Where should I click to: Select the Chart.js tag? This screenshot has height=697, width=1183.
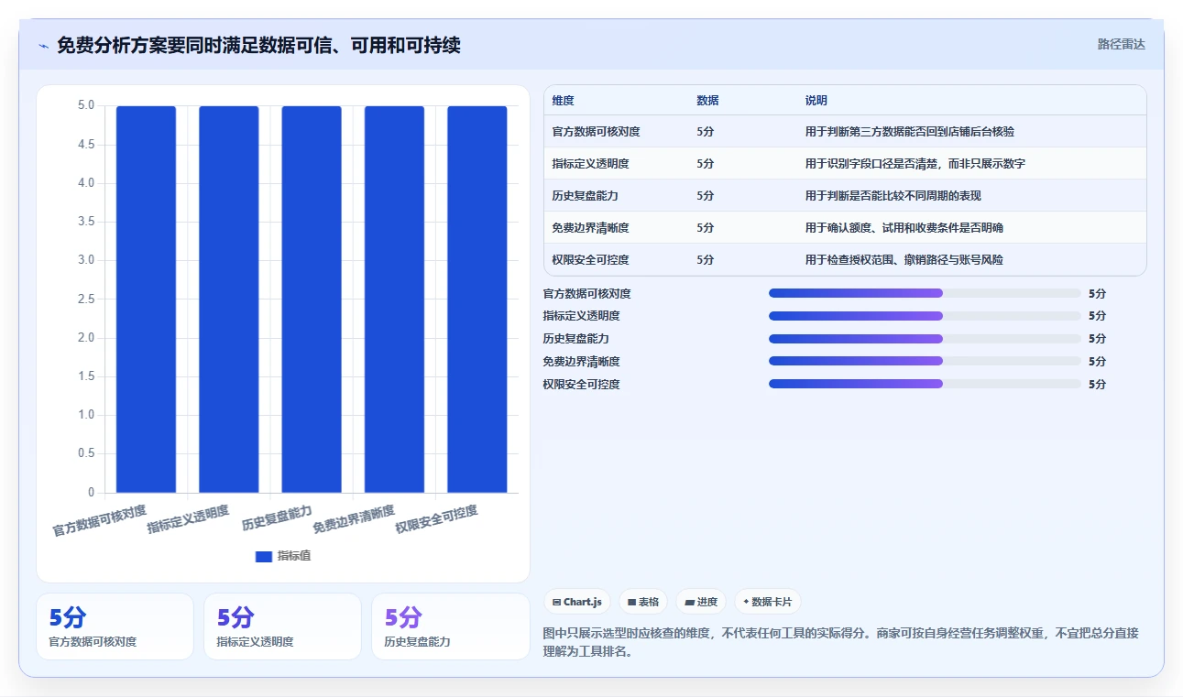pos(577,602)
